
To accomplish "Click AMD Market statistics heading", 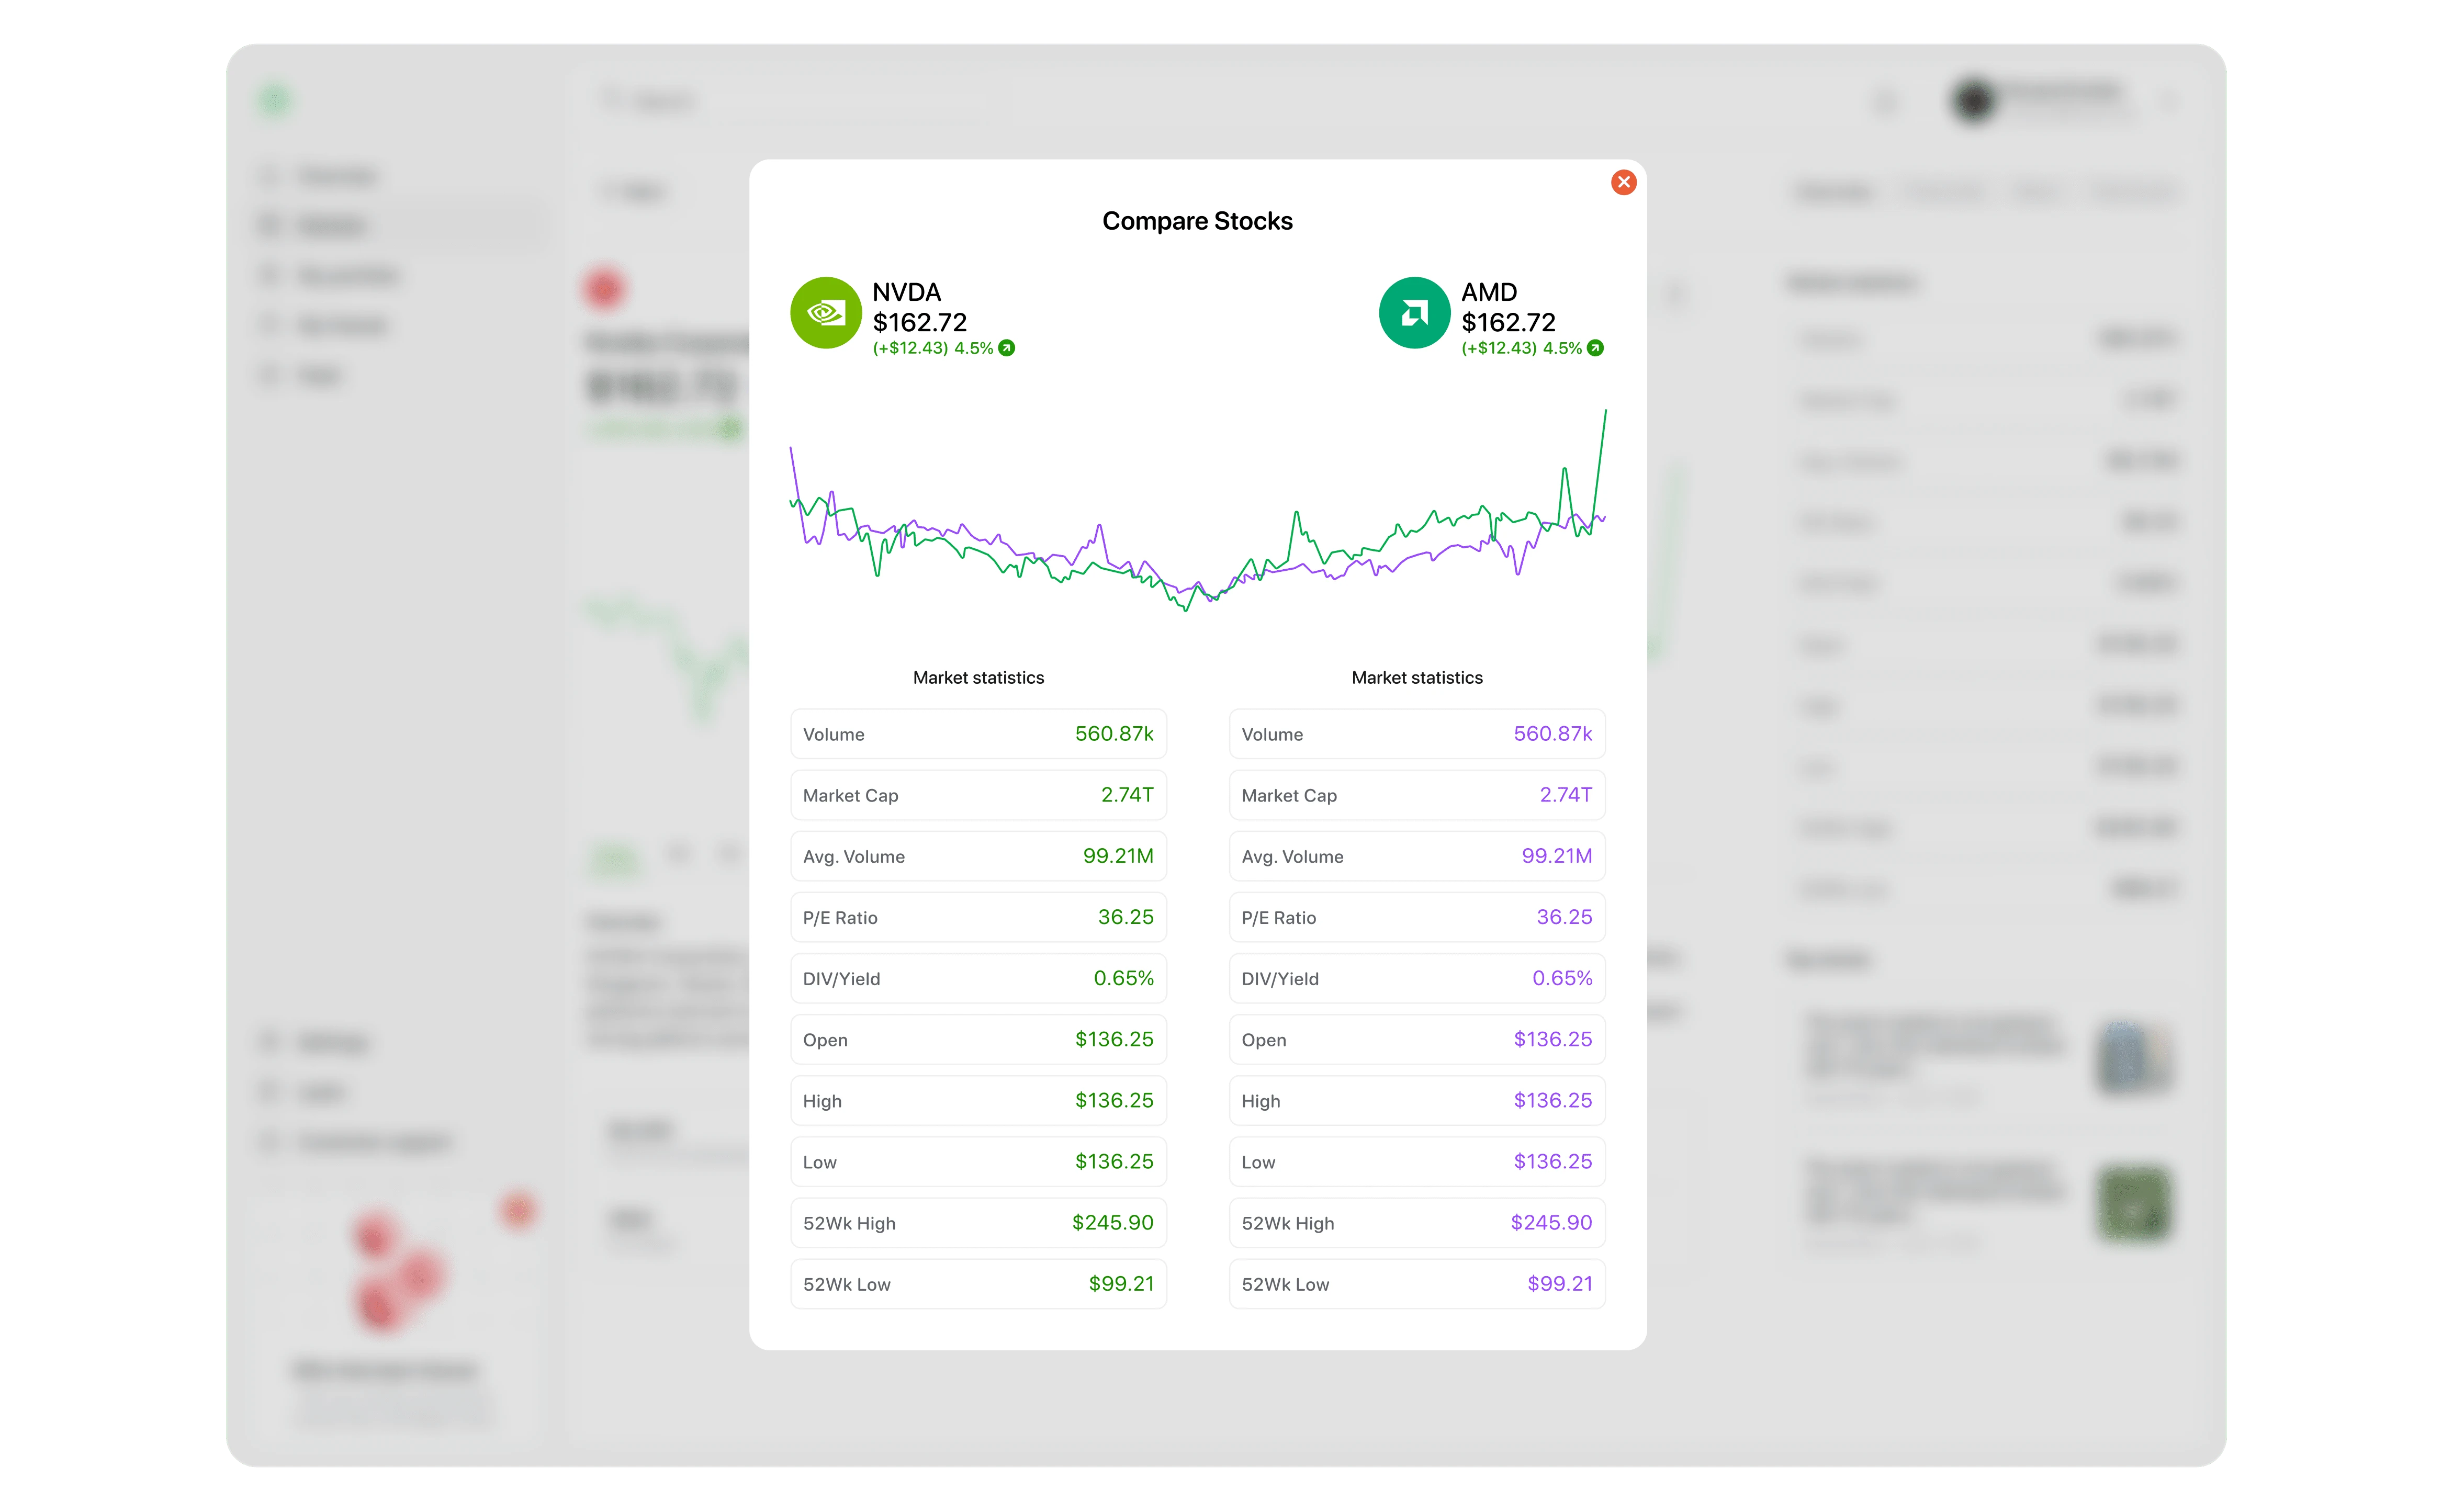I will pyautogui.click(x=1416, y=677).
